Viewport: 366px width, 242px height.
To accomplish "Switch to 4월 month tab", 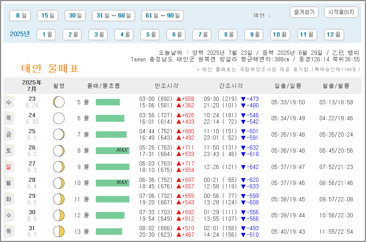I will (124, 35).
